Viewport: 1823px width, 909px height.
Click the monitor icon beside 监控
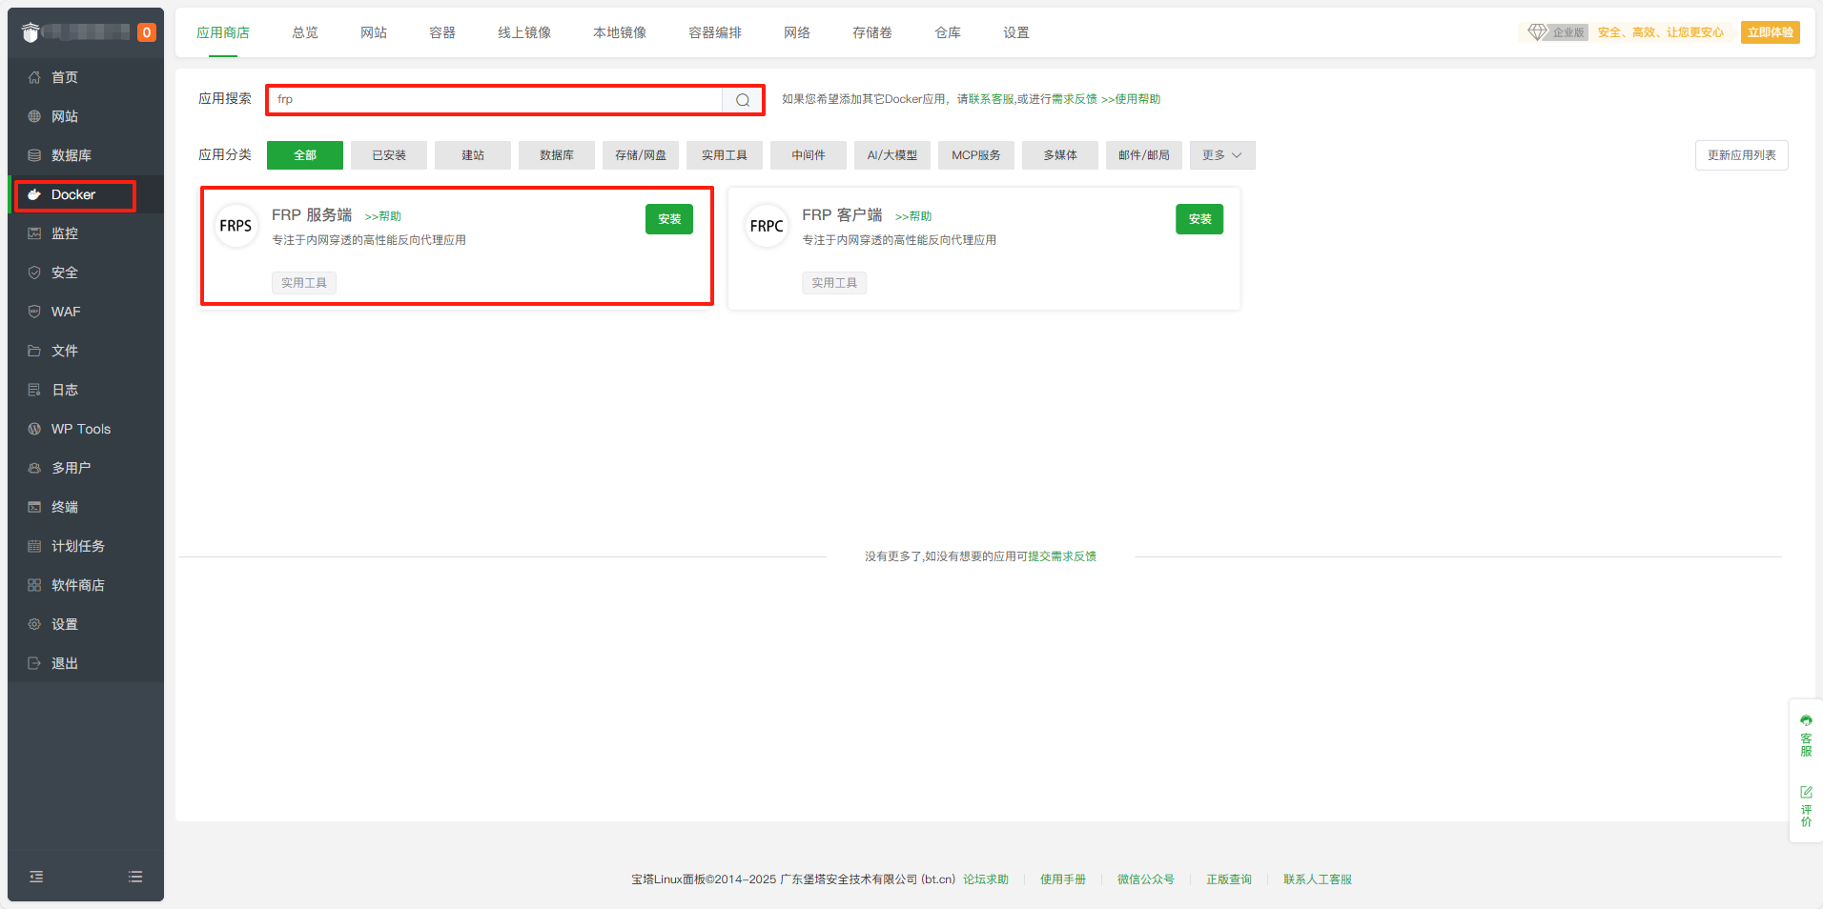(x=34, y=233)
